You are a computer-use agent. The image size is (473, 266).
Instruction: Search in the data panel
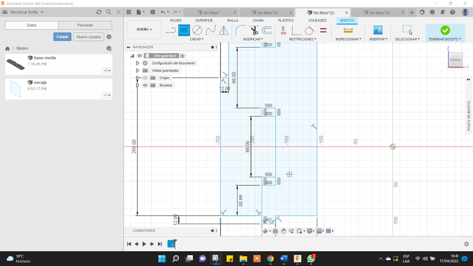point(108,12)
